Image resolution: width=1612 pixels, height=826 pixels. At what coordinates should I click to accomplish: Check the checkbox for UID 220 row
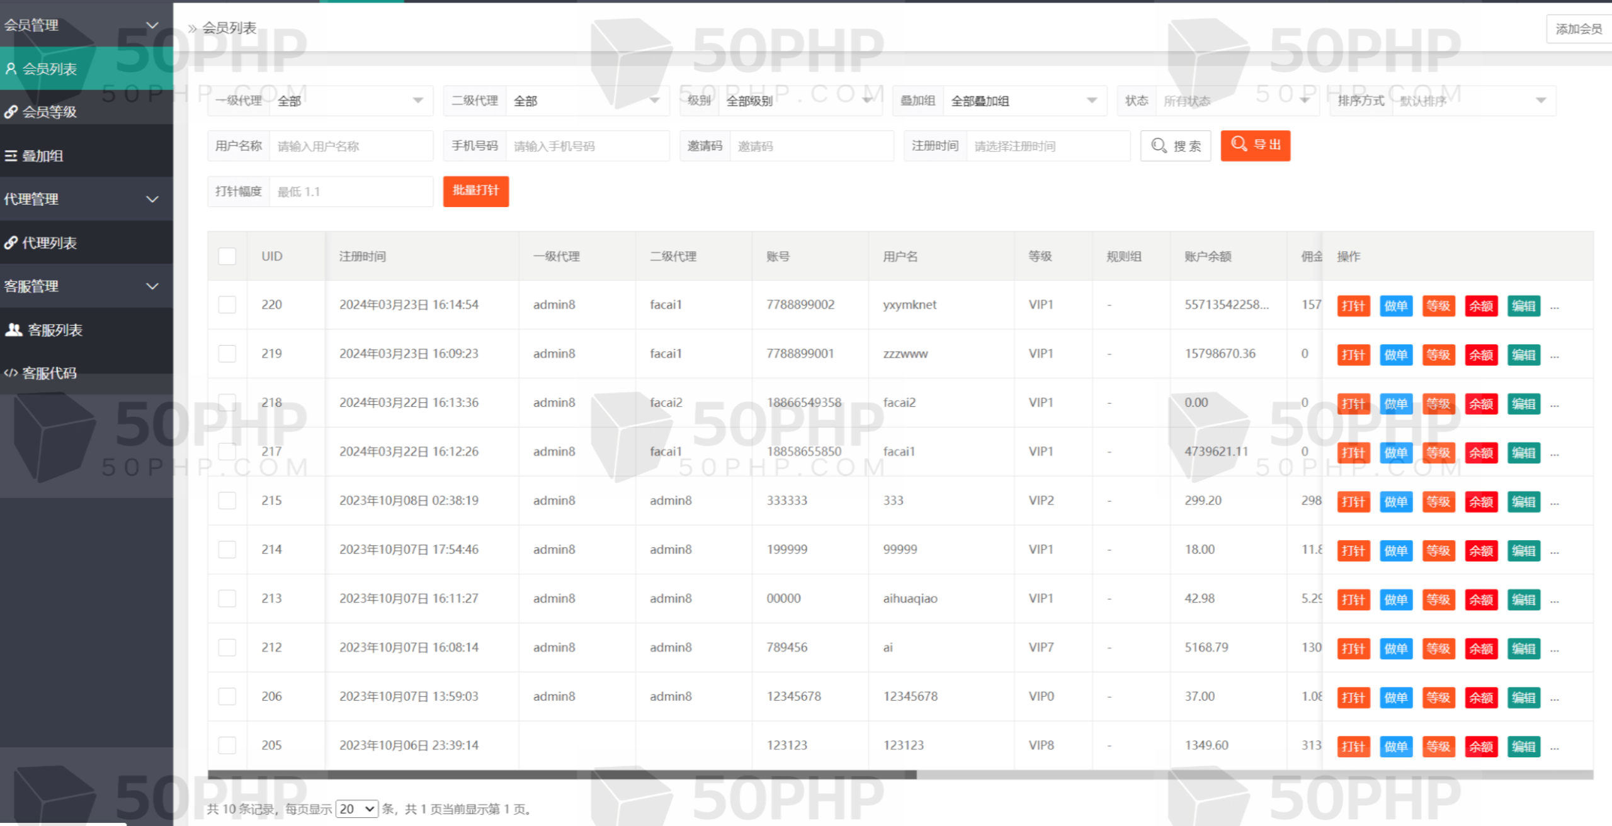click(x=227, y=305)
